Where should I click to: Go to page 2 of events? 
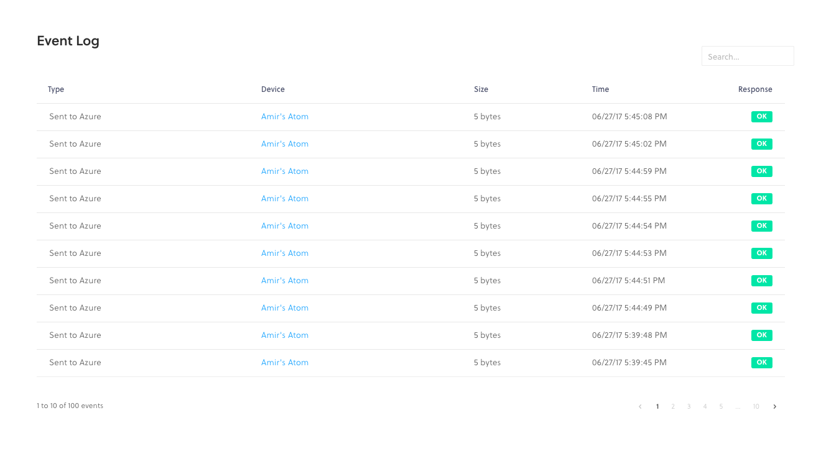673,407
